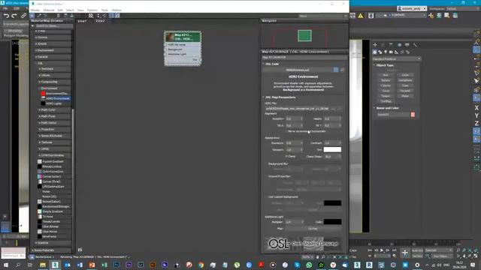Select Lights category icon in Create panel
The width and height of the screenshot is (481, 270).
(386, 52)
